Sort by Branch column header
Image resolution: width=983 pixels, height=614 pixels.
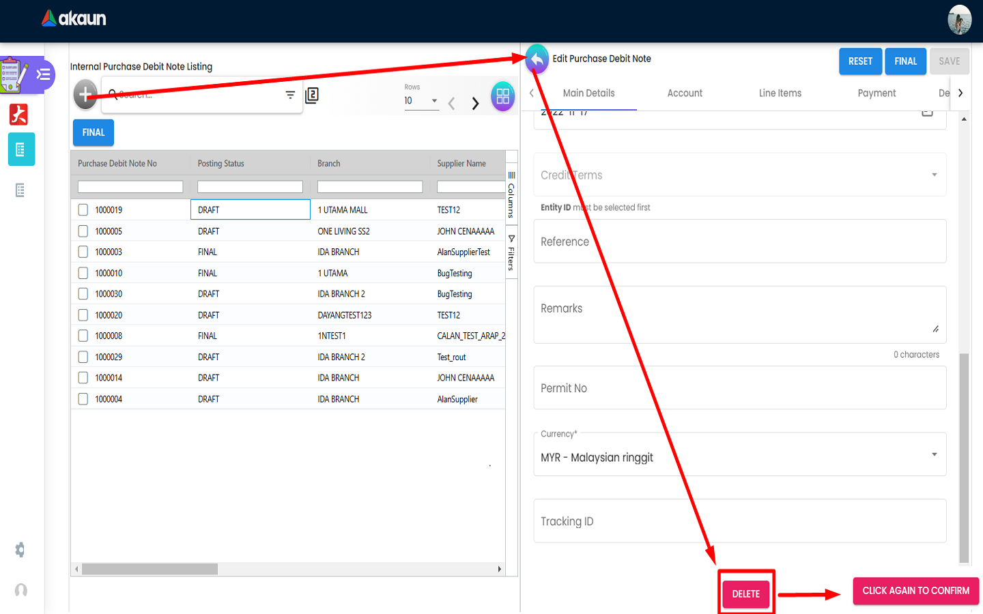328,164
